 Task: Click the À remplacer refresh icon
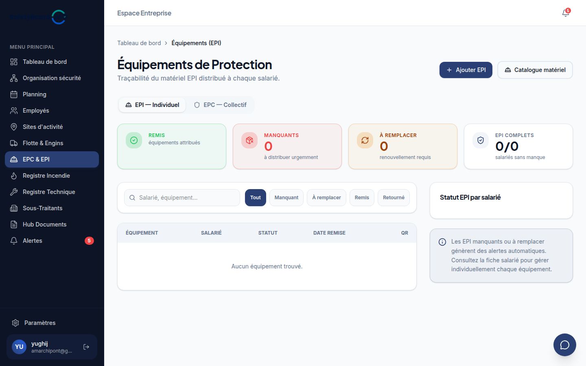click(x=365, y=140)
